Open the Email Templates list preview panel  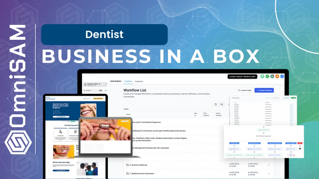(x=263, y=110)
